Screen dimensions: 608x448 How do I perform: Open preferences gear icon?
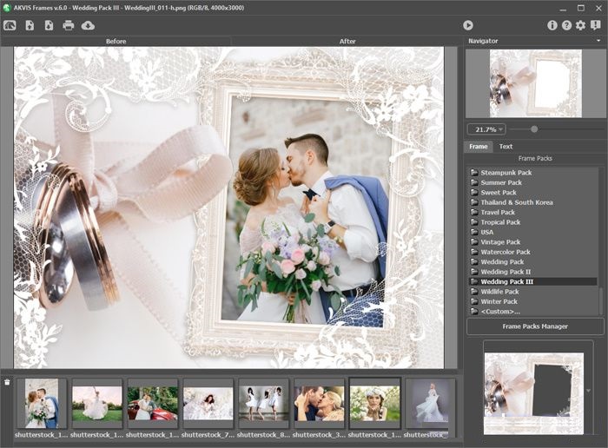click(580, 25)
